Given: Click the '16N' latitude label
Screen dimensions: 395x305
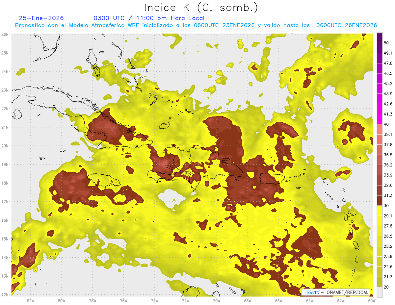Looking at the screenshot, I should click(x=5, y=220).
